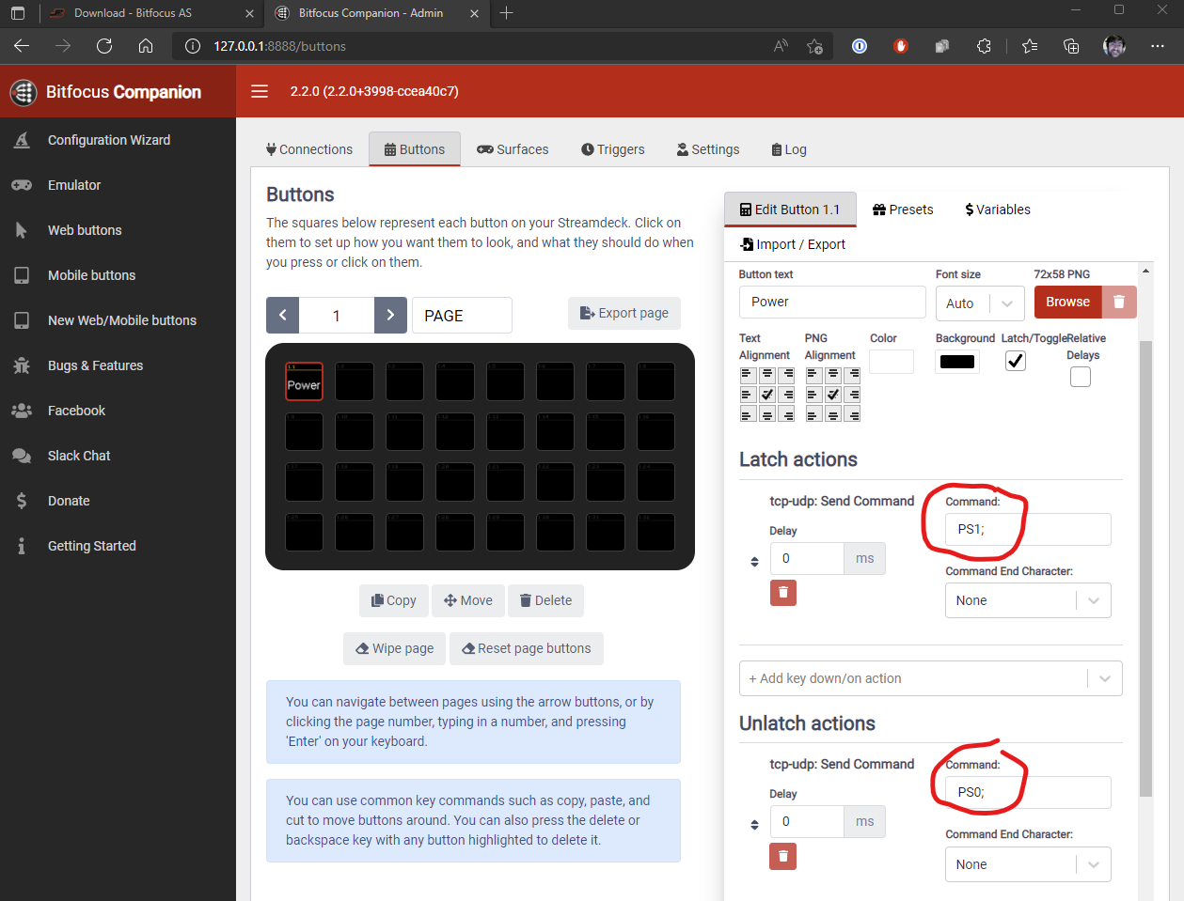Expand the Add key down/on action dropdown

point(931,678)
